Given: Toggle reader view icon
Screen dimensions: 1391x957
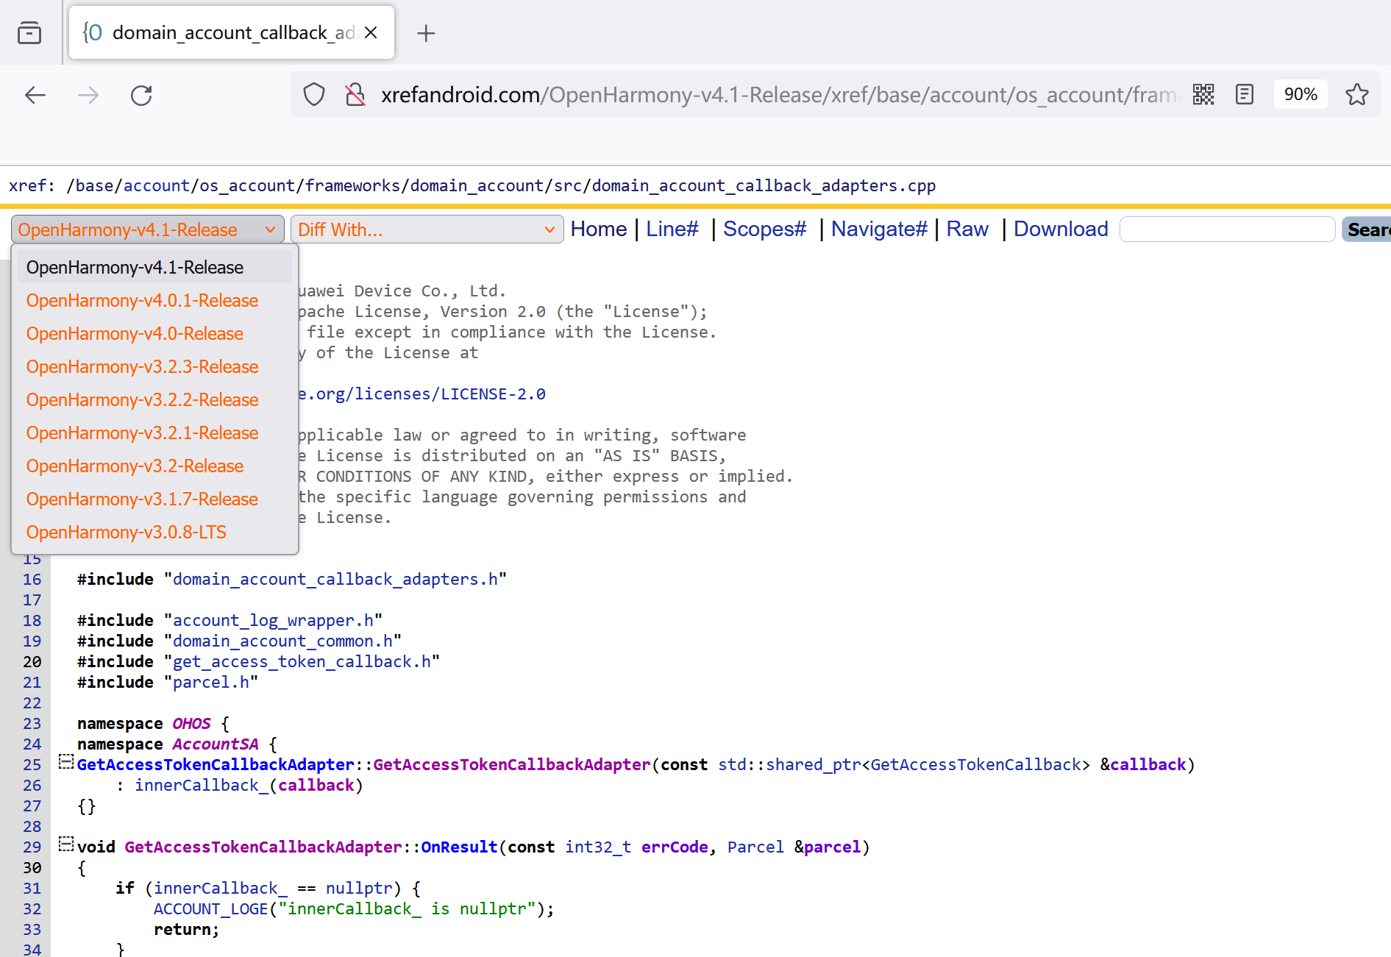Looking at the screenshot, I should click(1245, 95).
